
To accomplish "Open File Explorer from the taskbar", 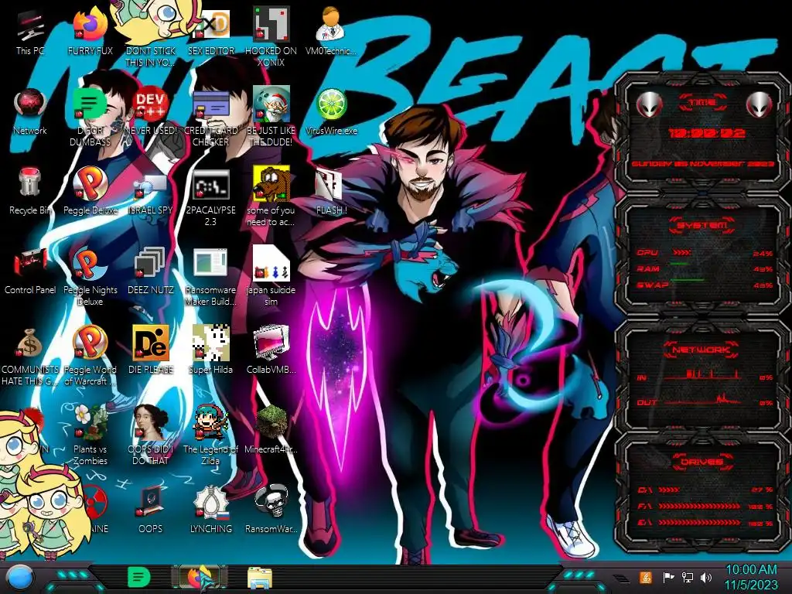I will coord(260,578).
